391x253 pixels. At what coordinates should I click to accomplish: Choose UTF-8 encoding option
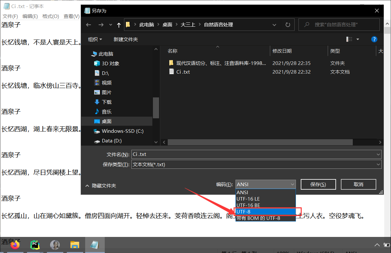(265, 212)
